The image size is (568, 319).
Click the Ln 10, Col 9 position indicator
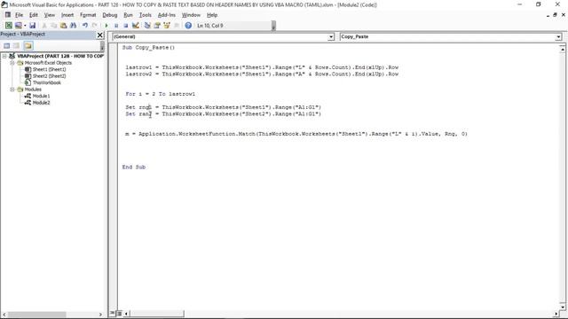click(x=210, y=26)
